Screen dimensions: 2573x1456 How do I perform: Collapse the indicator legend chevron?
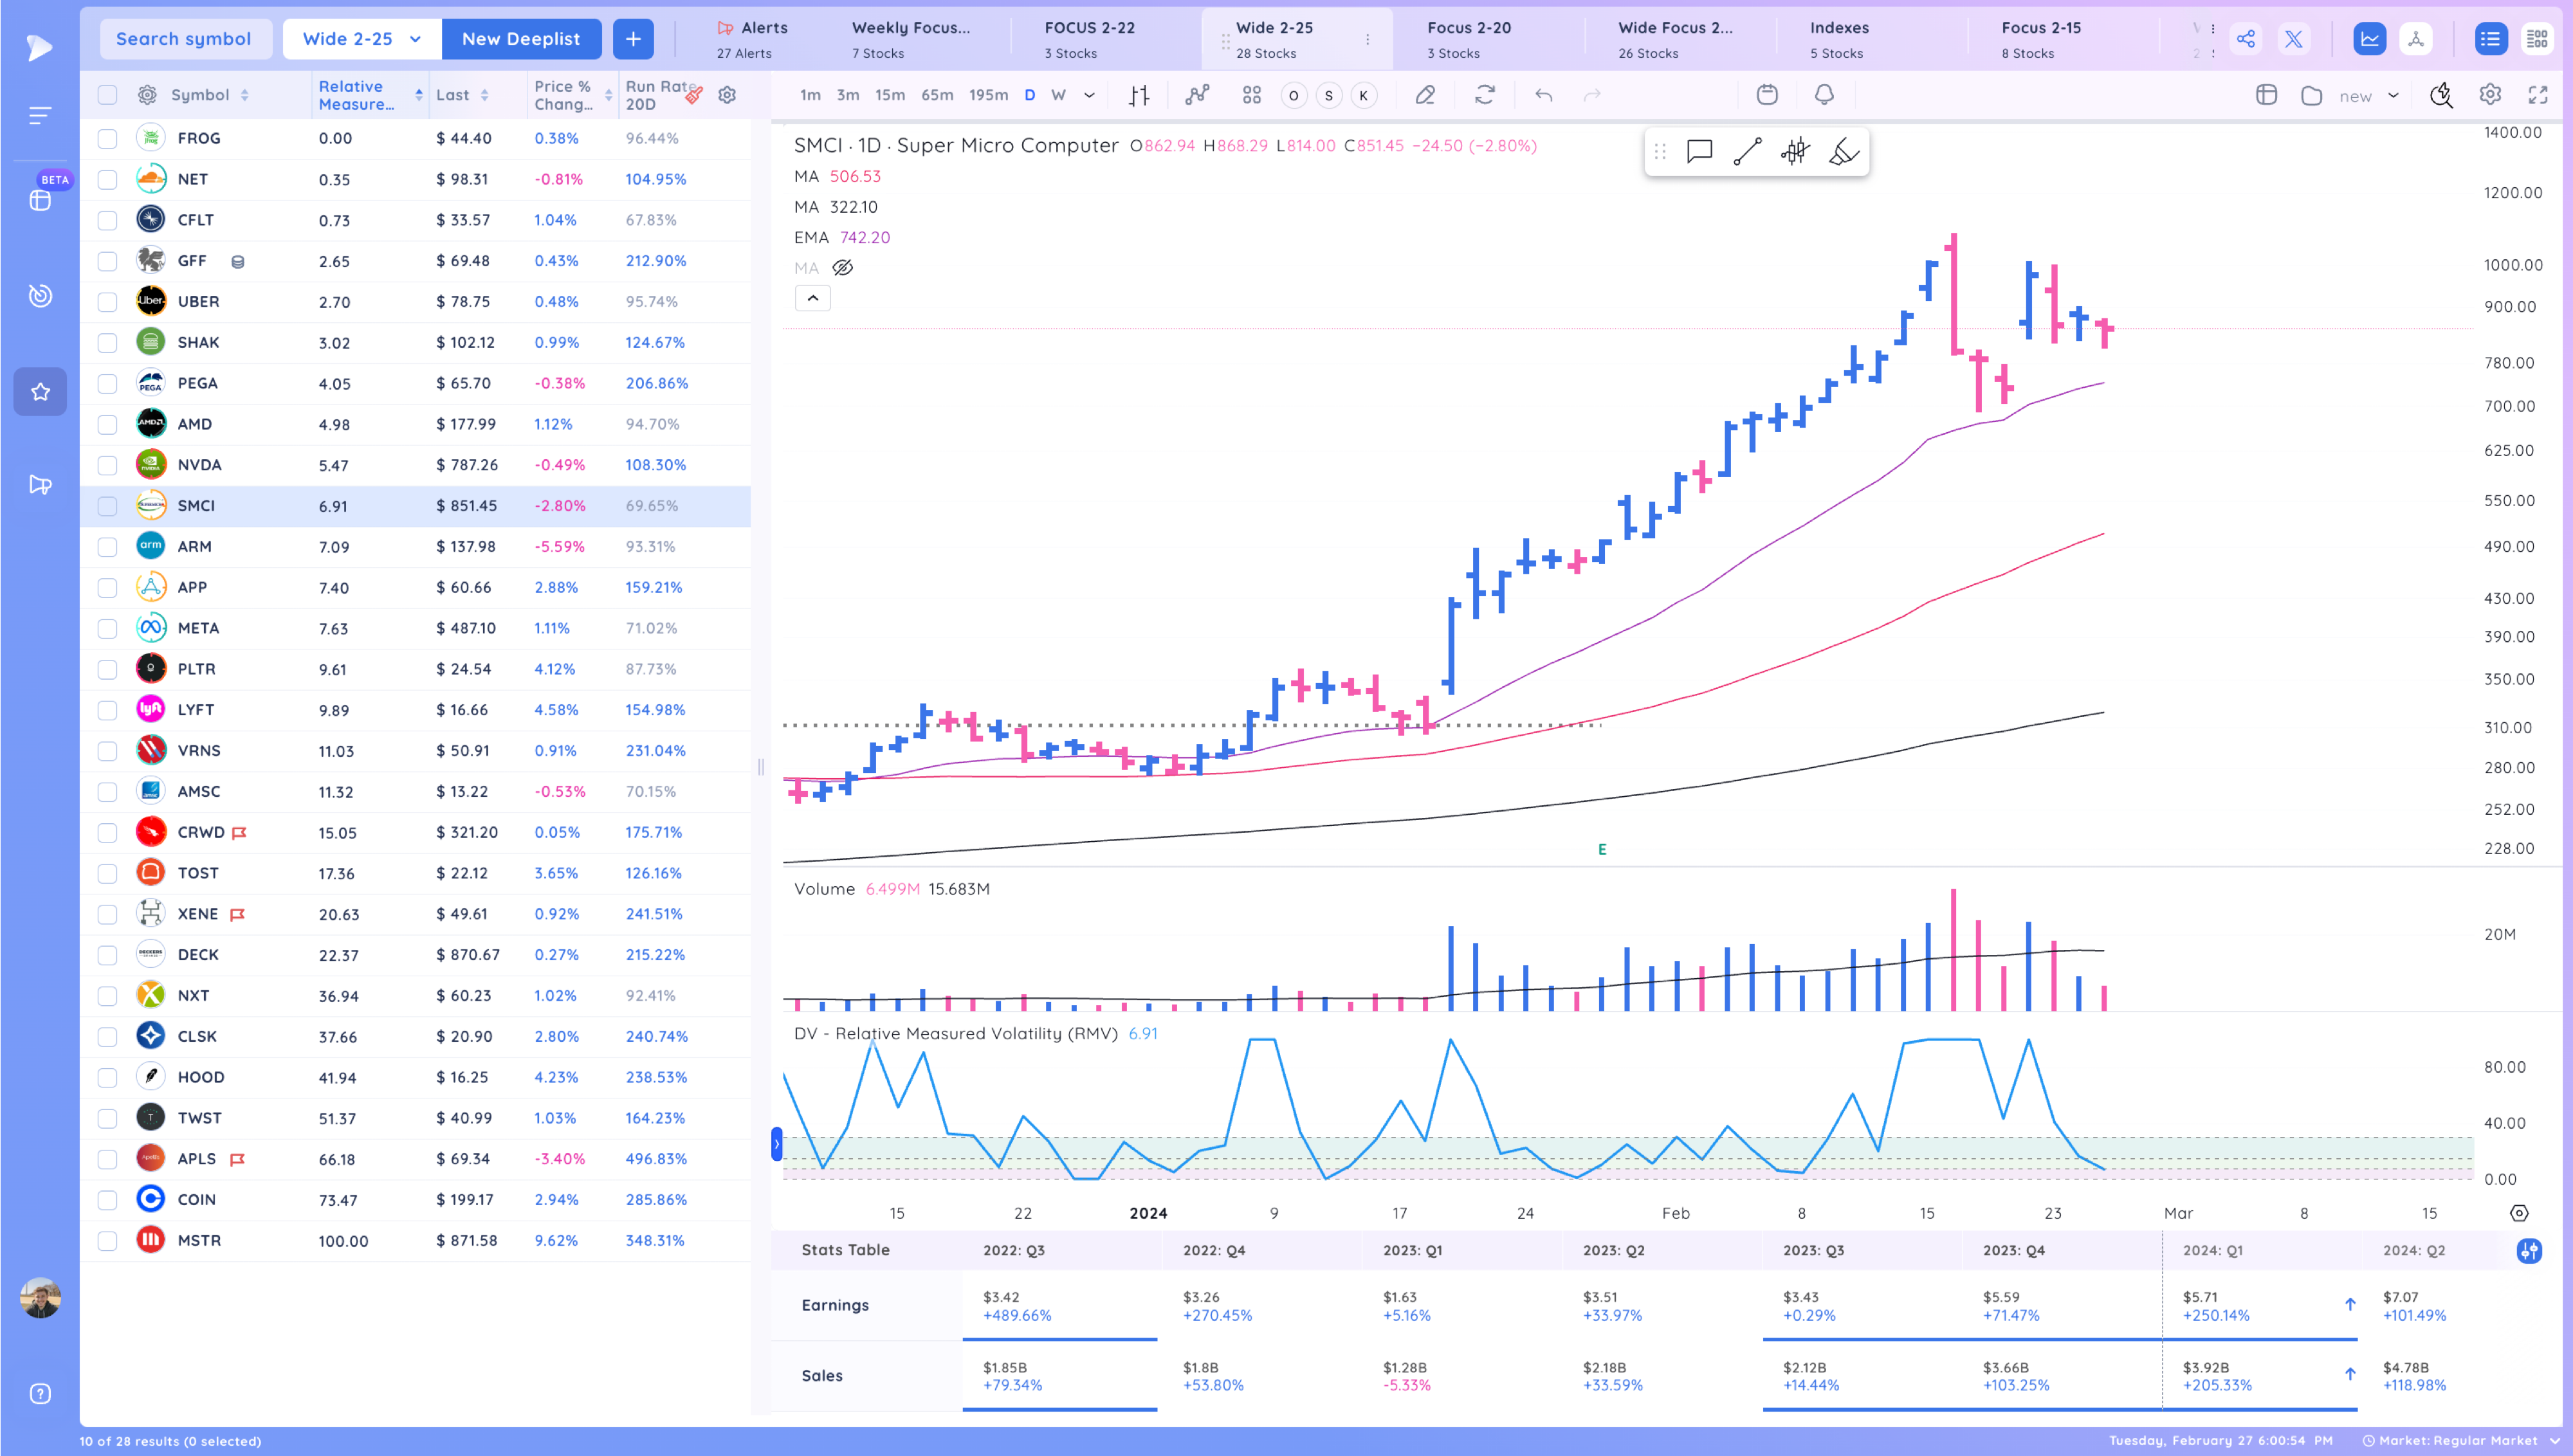[813, 298]
